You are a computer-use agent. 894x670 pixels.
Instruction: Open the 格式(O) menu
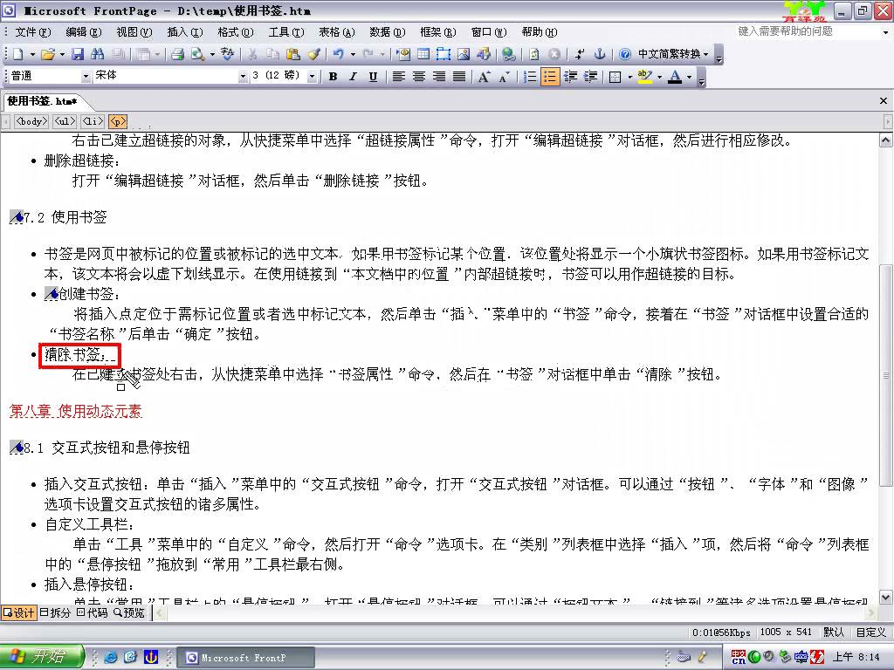(235, 32)
